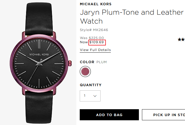Open the View Full Details link
The height and width of the screenshot is (125, 185).
click(x=95, y=50)
